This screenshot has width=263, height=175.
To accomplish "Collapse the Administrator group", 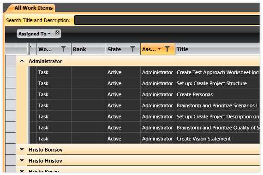I will point(22,61).
